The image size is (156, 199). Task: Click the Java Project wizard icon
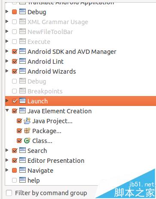coord(27,121)
